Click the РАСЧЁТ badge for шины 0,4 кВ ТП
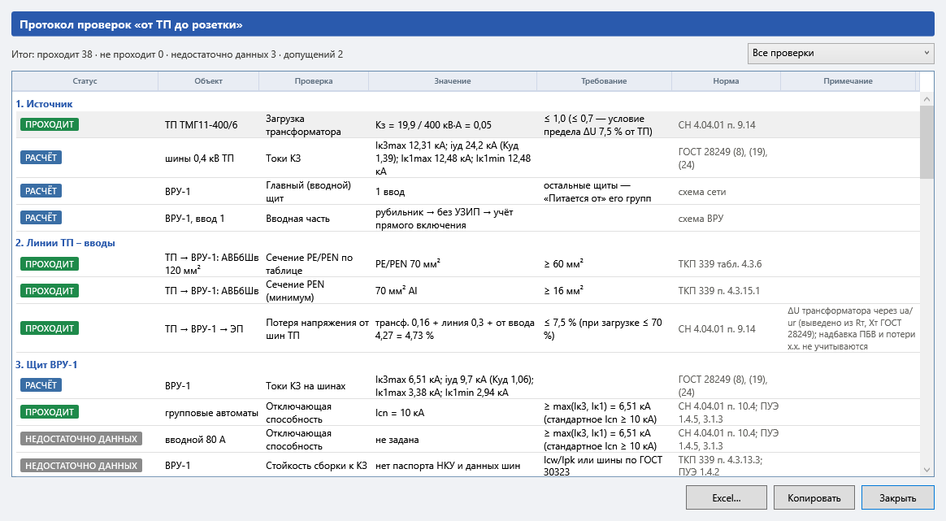946x521 pixels. 41,158
